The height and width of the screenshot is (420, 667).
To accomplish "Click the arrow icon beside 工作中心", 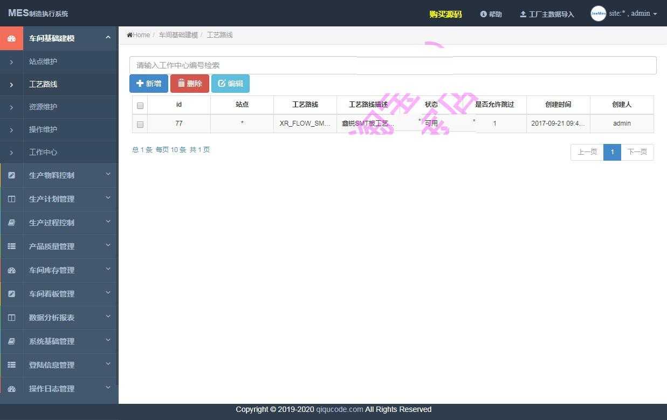I will tap(11, 153).
